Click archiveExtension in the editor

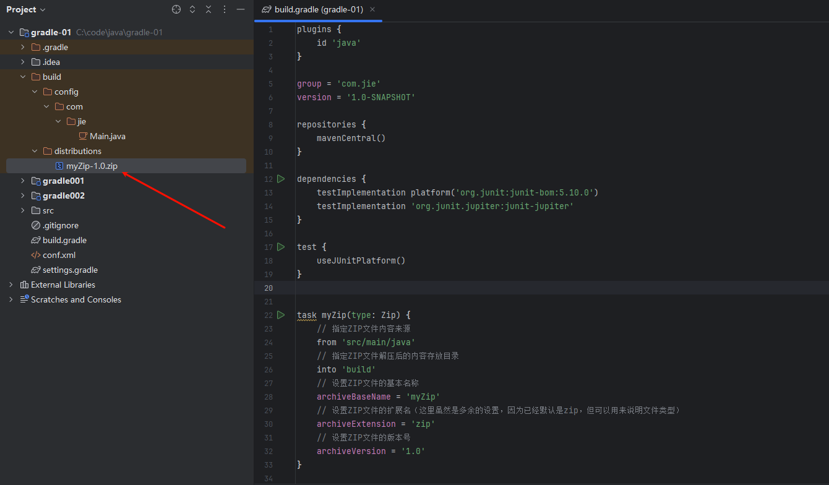click(356, 424)
